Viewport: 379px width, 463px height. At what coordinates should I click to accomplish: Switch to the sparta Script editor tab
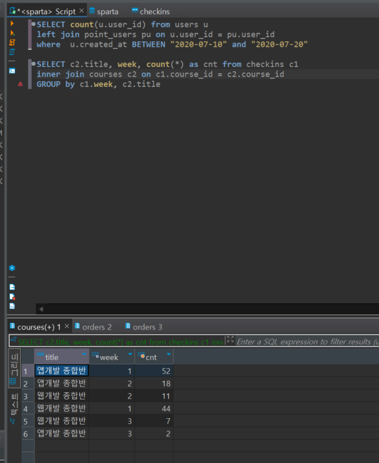tap(47, 11)
